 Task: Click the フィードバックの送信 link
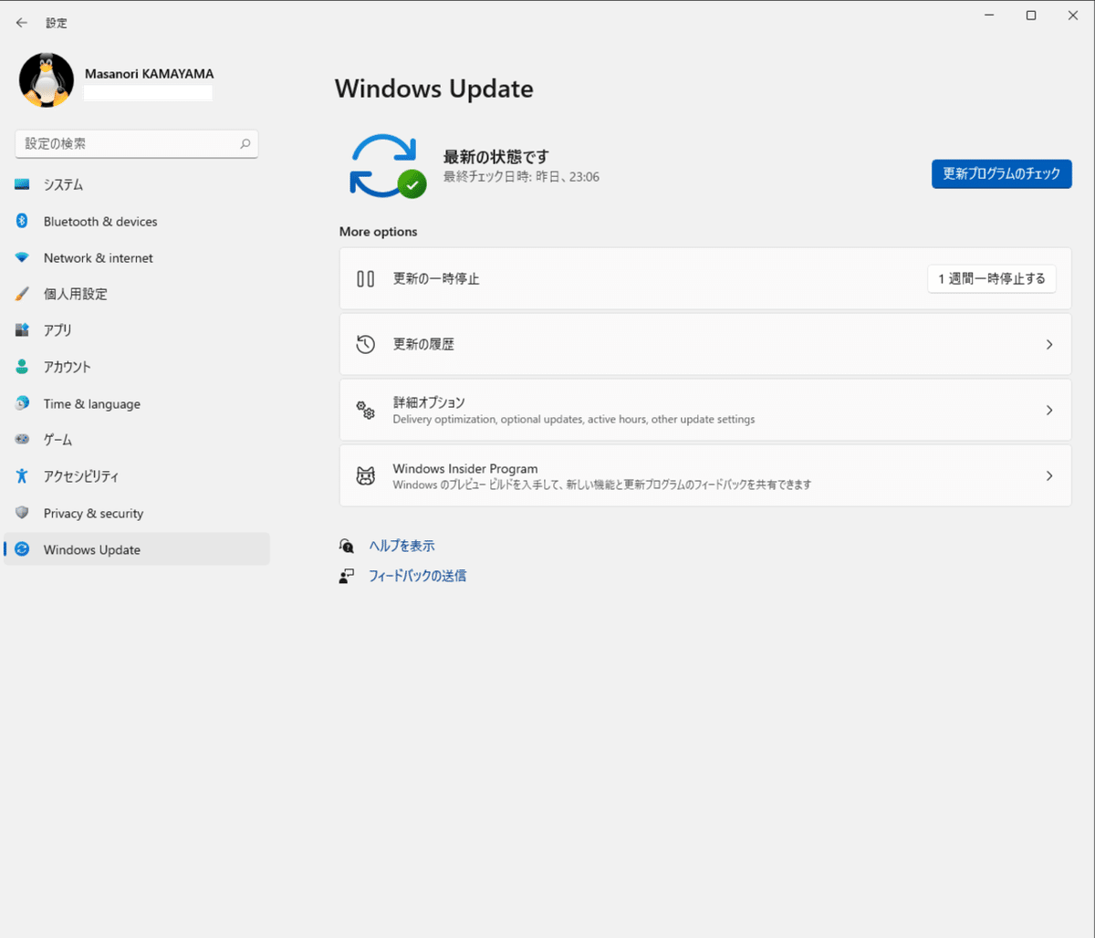point(417,576)
